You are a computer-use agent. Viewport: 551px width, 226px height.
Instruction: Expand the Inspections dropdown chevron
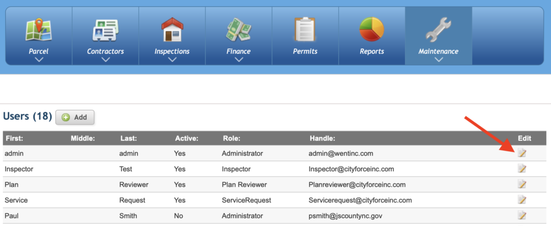pos(172,60)
